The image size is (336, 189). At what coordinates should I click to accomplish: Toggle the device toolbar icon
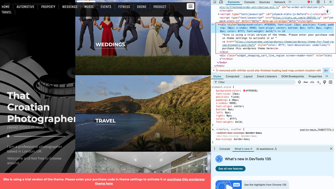[222, 2]
